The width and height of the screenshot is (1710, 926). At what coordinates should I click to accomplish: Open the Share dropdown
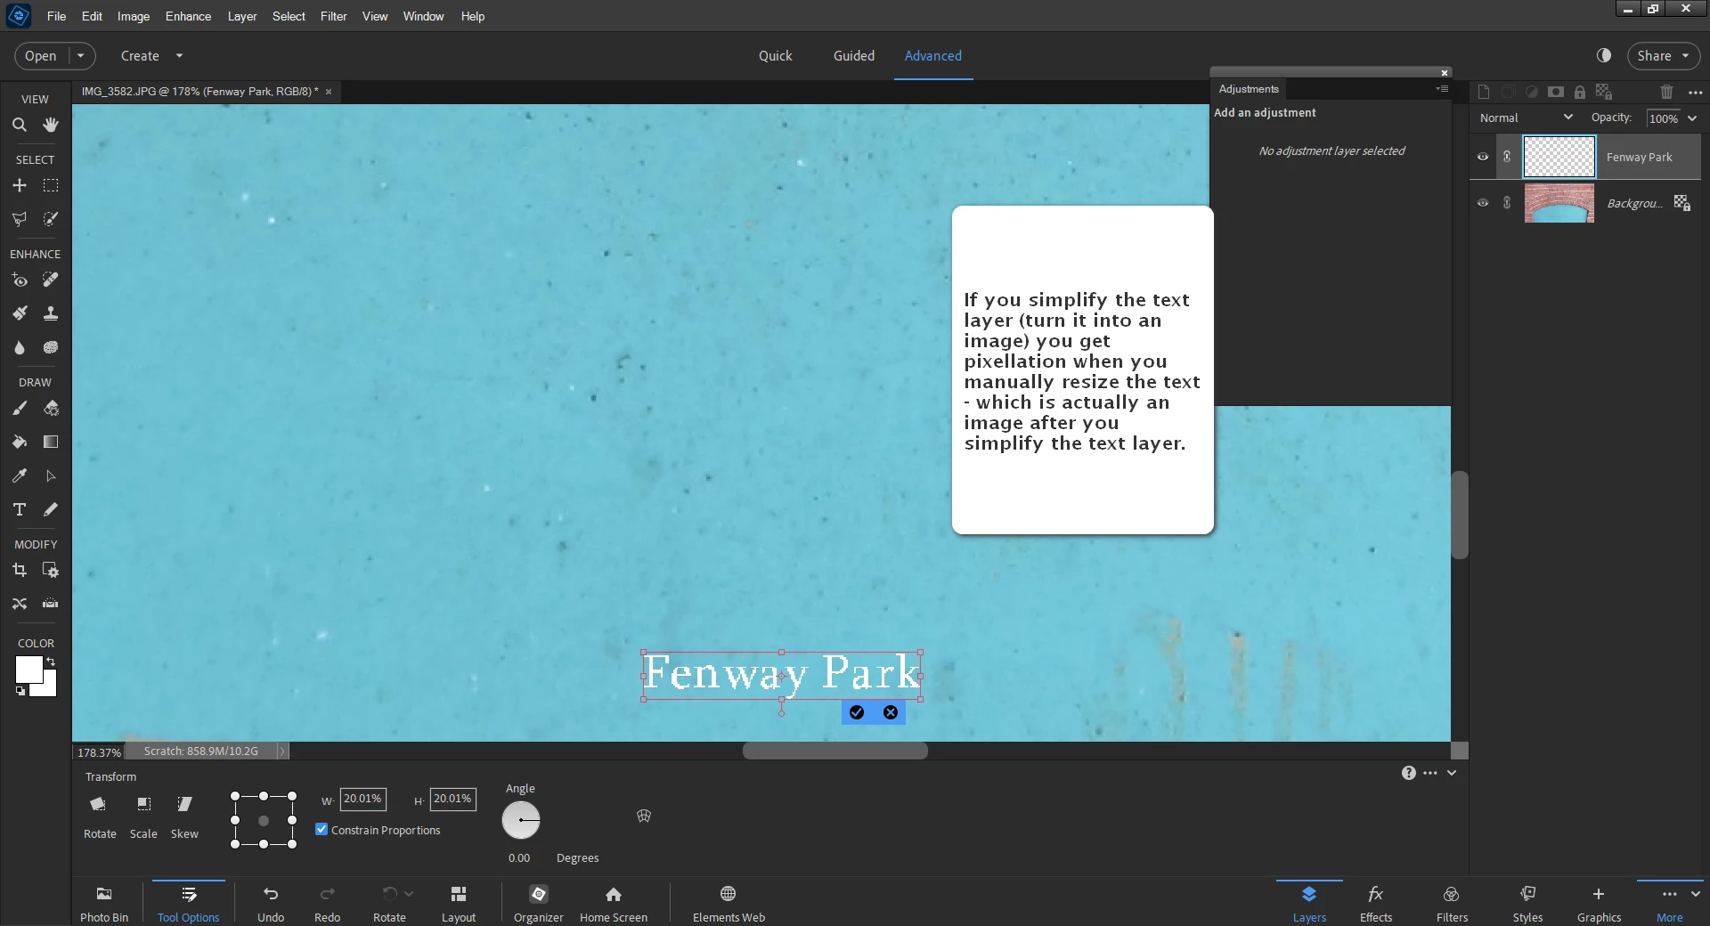pos(1663,55)
